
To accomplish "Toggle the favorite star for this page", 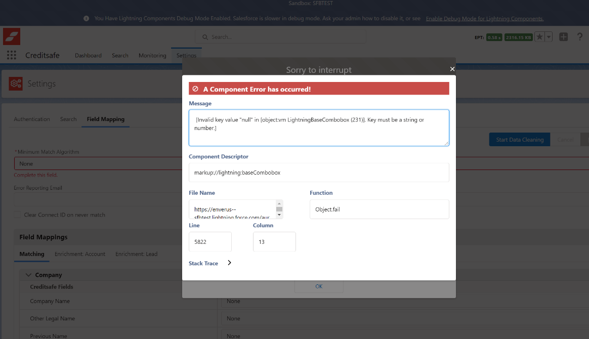I will (539, 36).
